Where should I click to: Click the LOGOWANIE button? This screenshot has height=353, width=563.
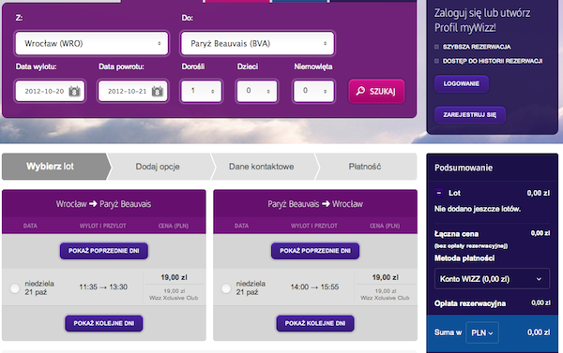click(x=462, y=84)
